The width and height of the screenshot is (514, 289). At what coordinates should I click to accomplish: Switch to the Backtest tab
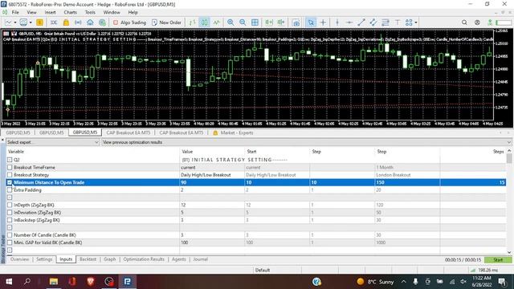(x=88, y=259)
